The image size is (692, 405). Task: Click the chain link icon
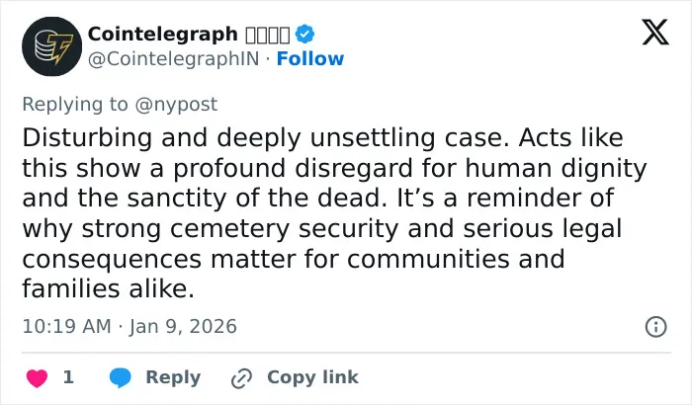pos(241,378)
